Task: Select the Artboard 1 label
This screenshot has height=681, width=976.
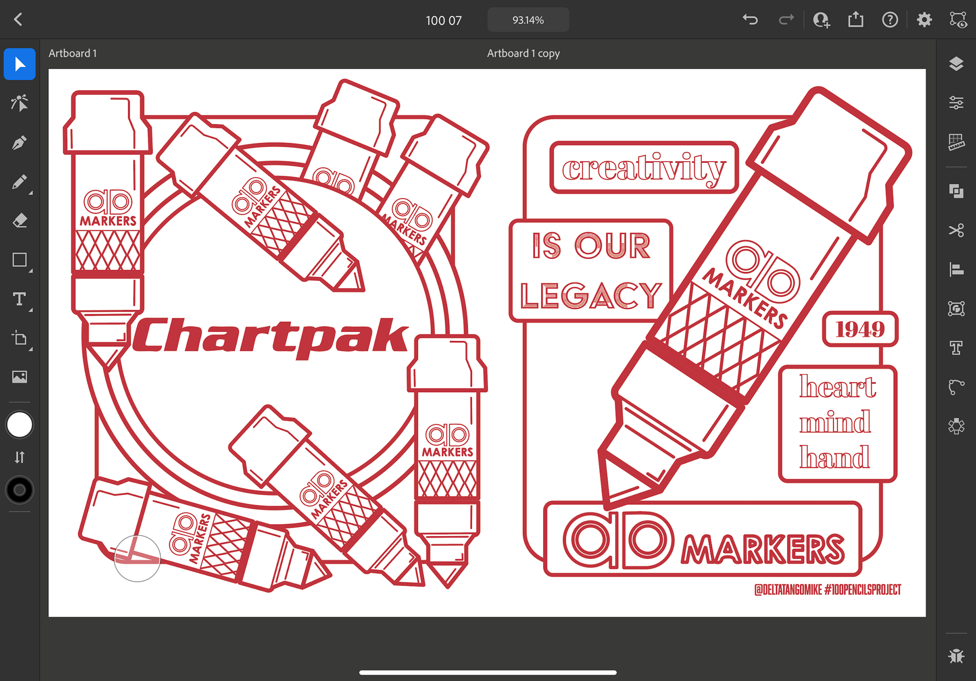Action: coord(72,53)
